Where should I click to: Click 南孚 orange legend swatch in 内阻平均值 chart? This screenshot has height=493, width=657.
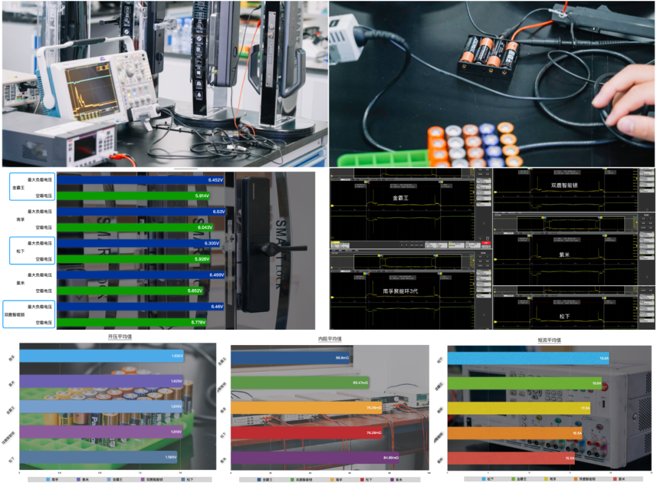pyautogui.click(x=332, y=480)
